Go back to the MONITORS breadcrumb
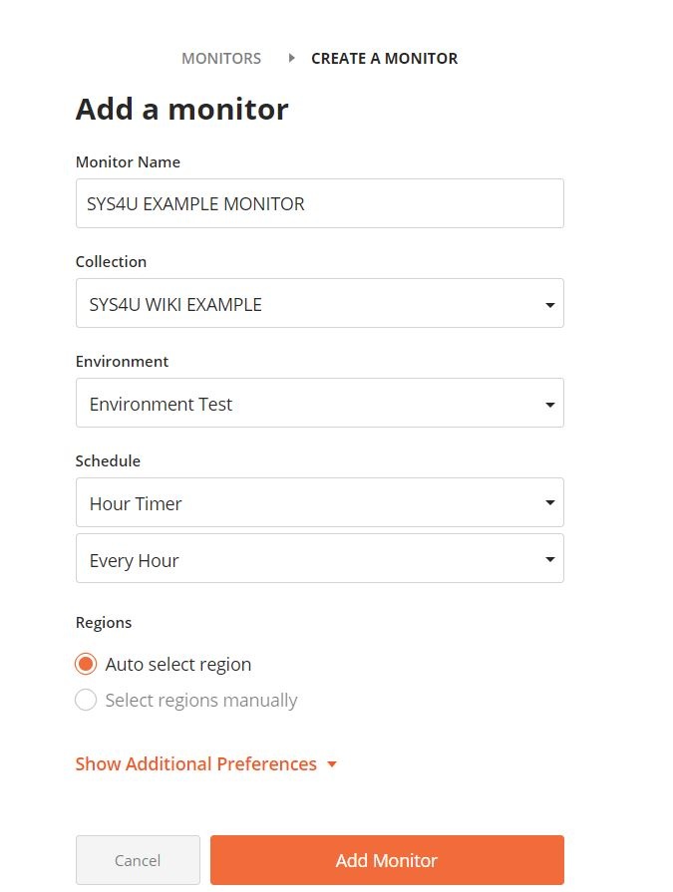Screen dimensions: 673x892 tap(221, 58)
